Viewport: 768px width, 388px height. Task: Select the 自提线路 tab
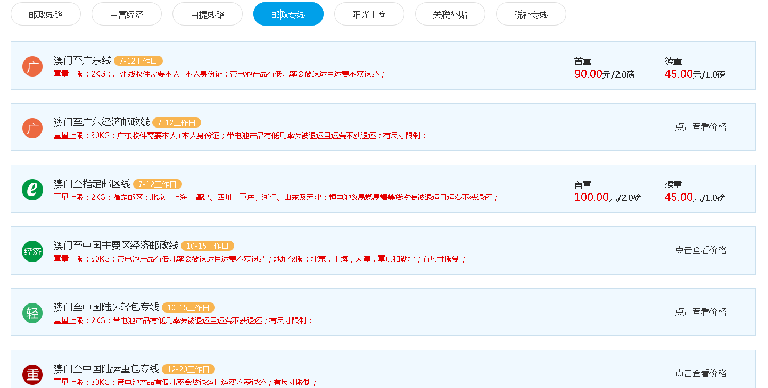[208, 14]
